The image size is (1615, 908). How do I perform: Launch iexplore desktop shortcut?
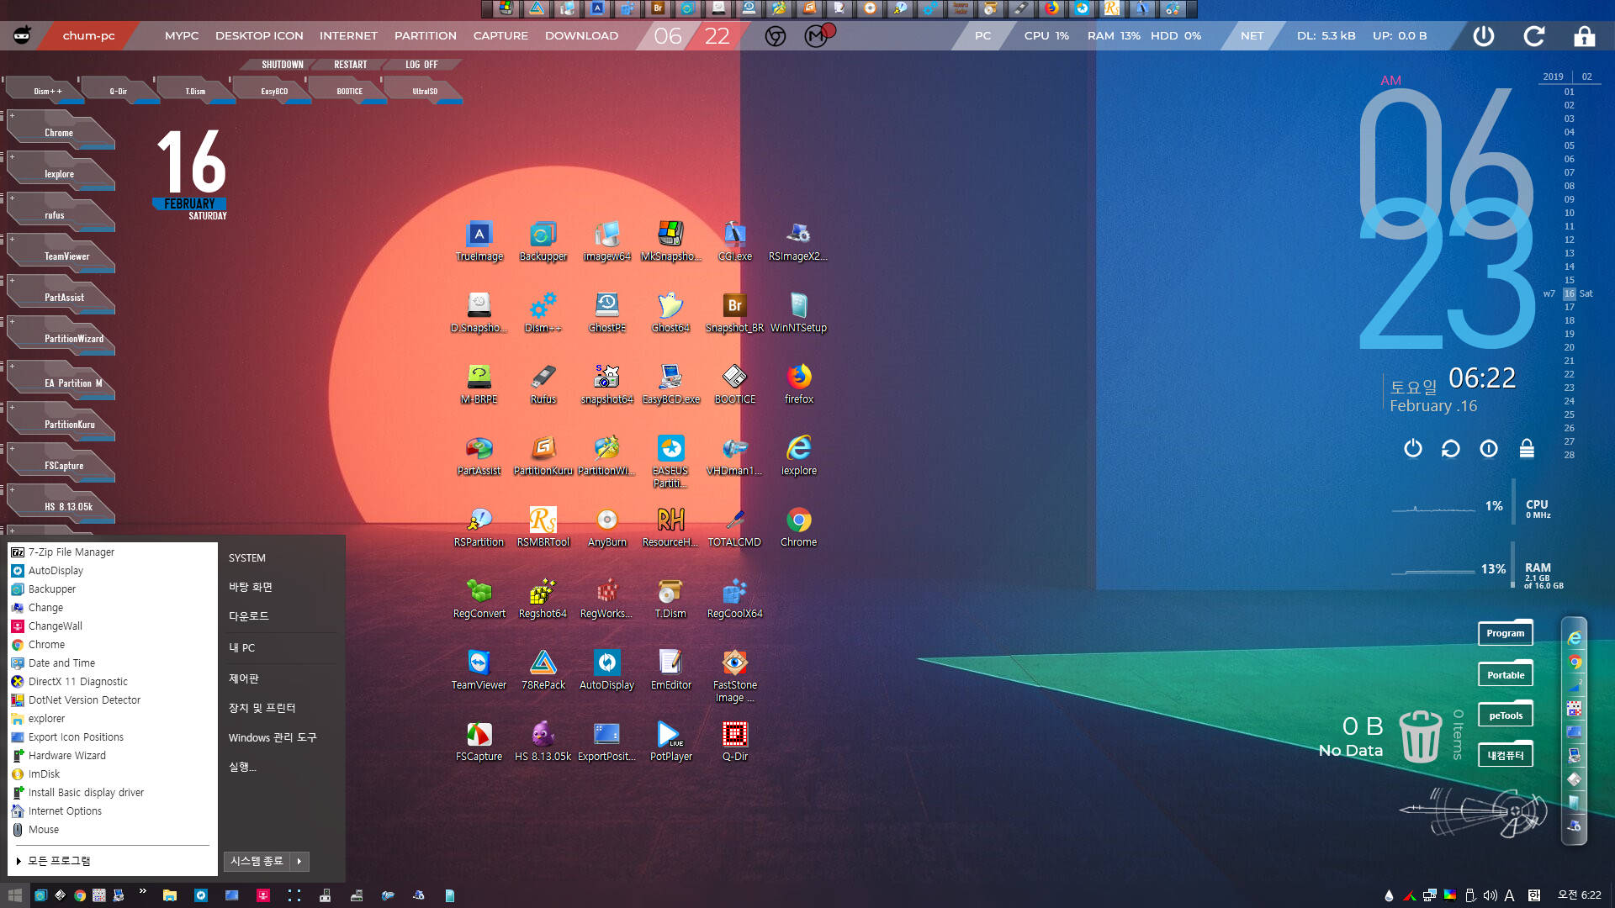(798, 456)
